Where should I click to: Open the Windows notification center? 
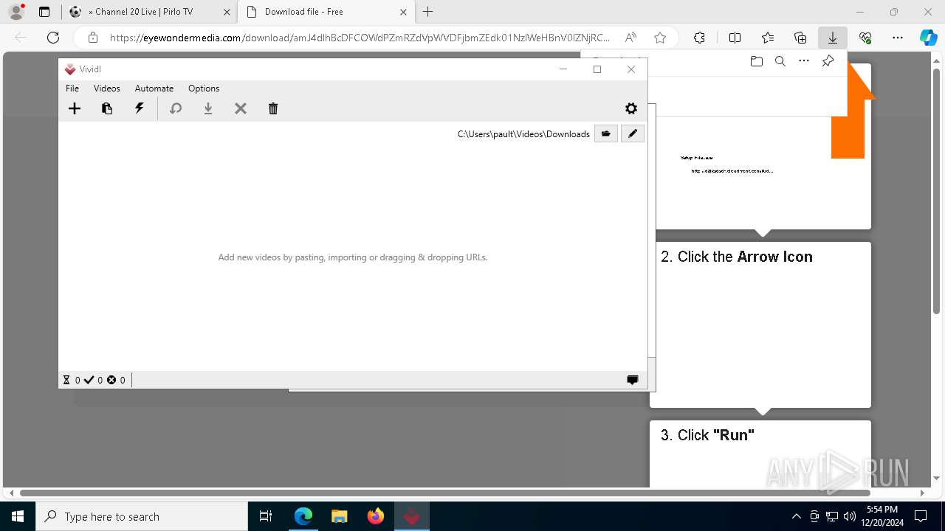(x=921, y=516)
